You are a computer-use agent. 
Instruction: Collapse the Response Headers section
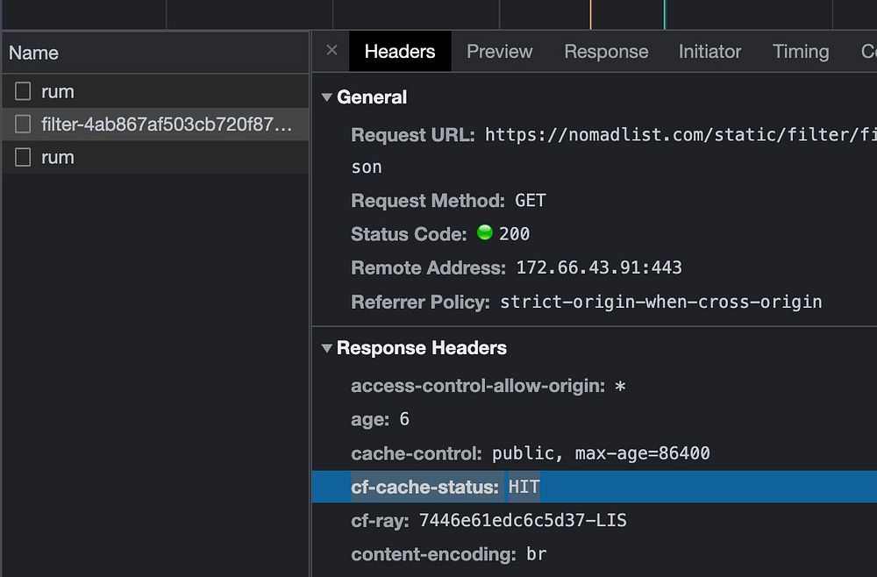coord(327,348)
